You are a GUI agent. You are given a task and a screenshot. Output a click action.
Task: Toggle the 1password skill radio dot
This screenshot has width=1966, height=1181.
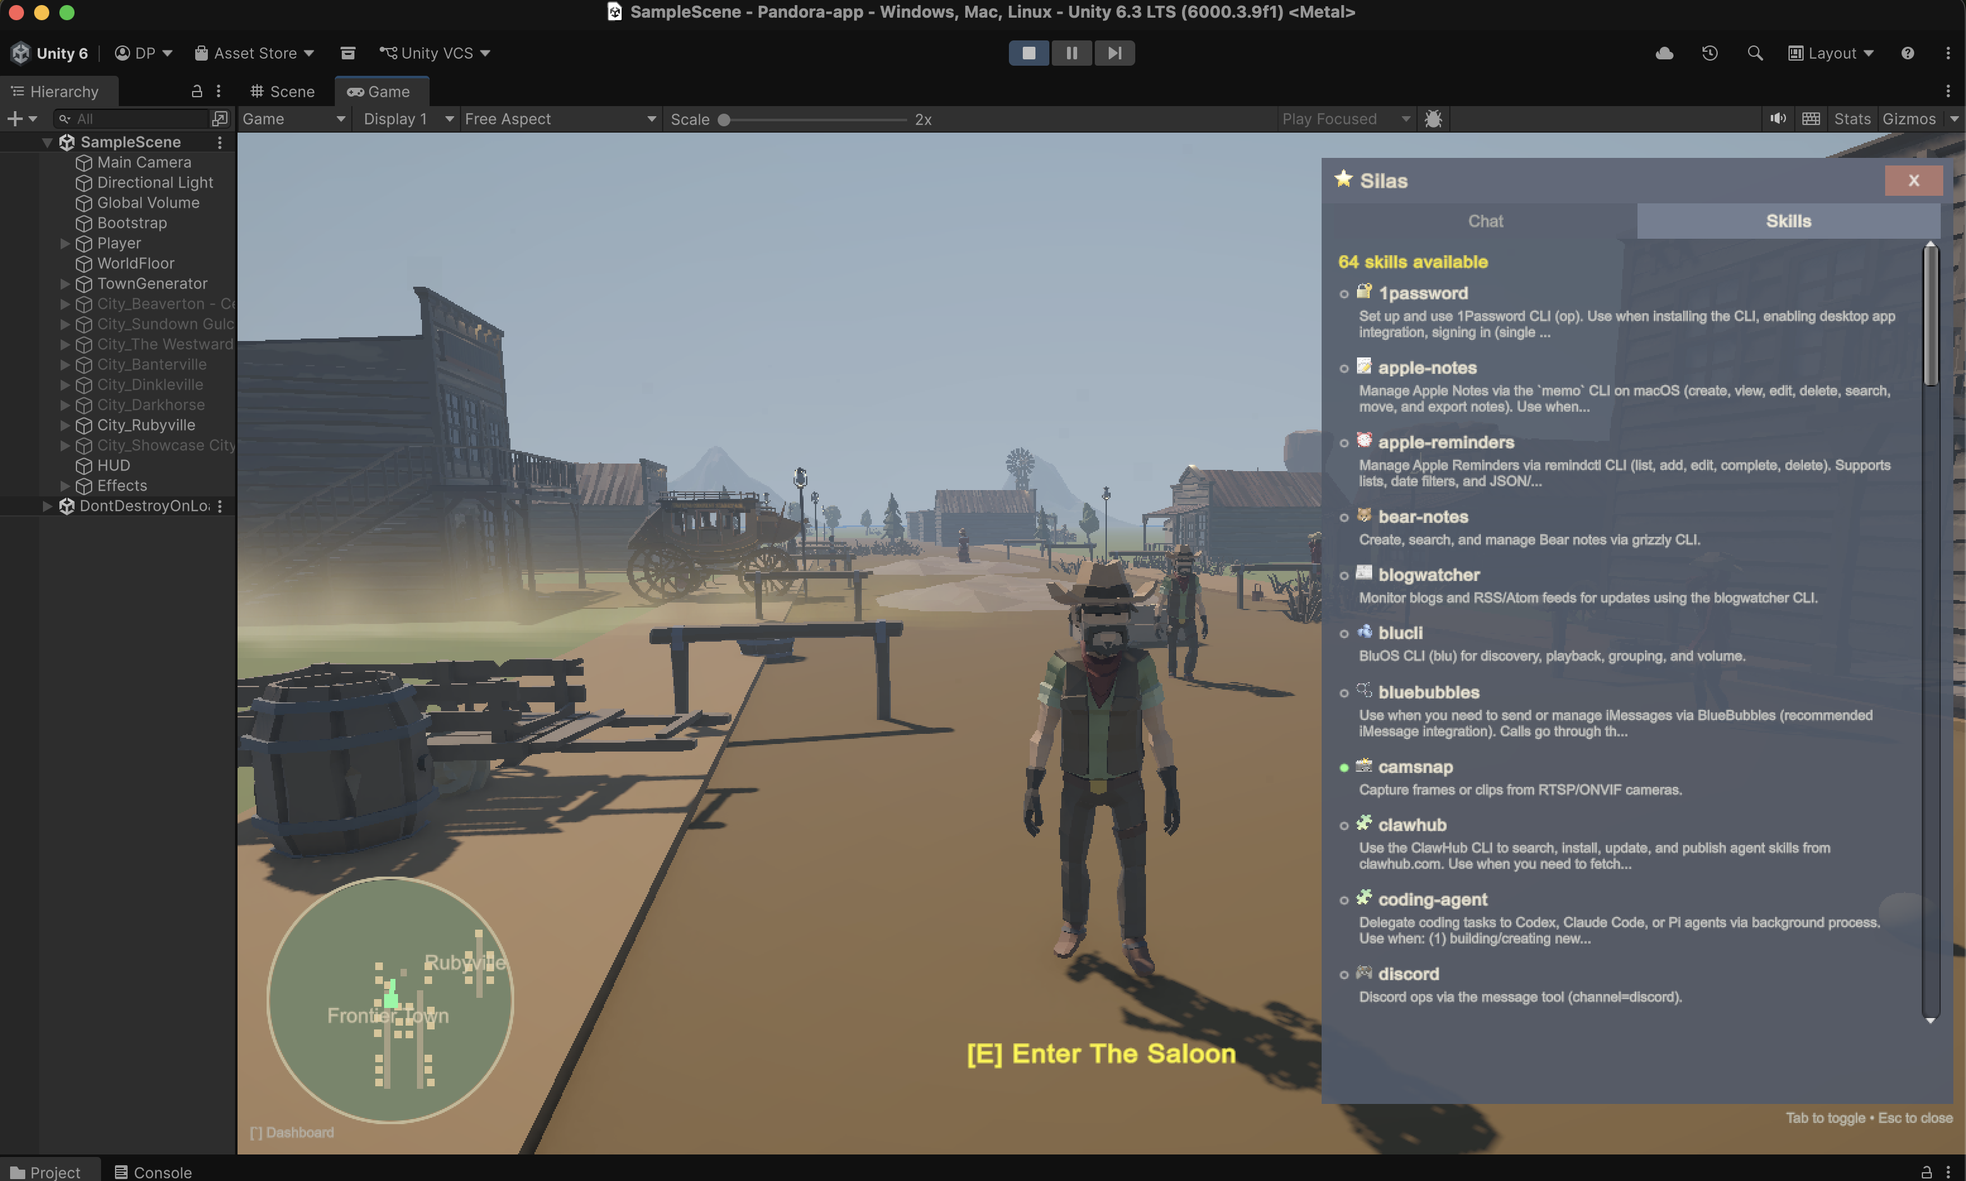pos(1344,294)
